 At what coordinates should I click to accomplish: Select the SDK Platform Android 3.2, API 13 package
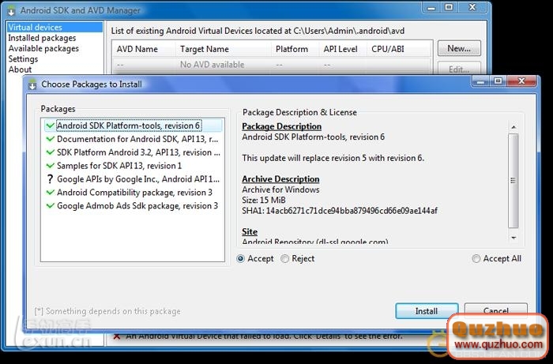[134, 152]
